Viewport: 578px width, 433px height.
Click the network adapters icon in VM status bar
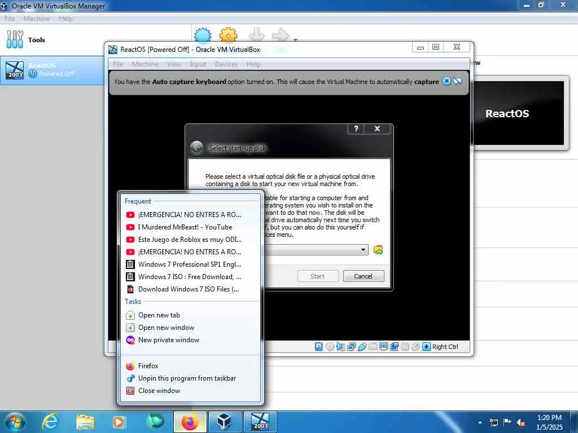(x=351, y=347)
